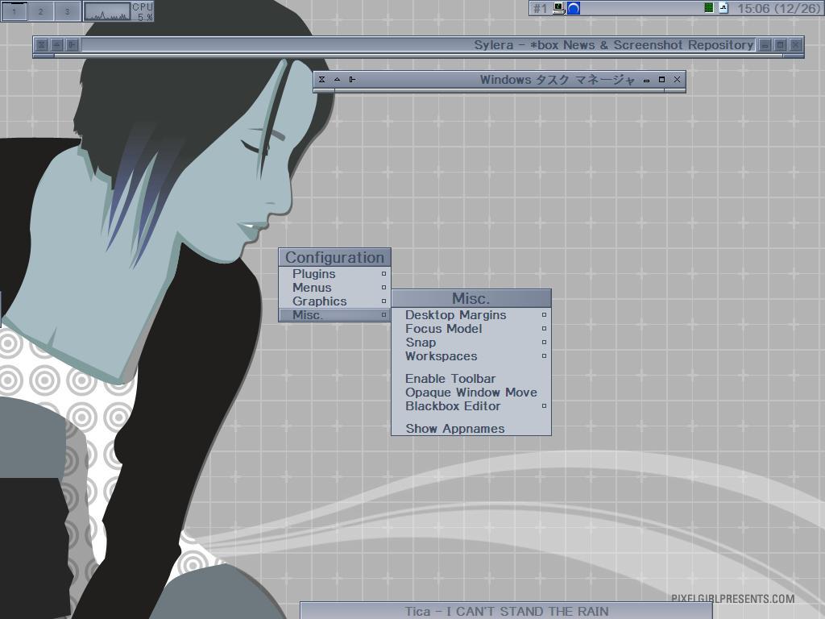The width and height of the screenshot is (825, 619).
Task: Toggle Opaque Window Move option
Action: point(471,393)
